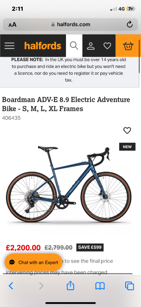Open the Halfords hamburger menu

(x=9, y=46)
